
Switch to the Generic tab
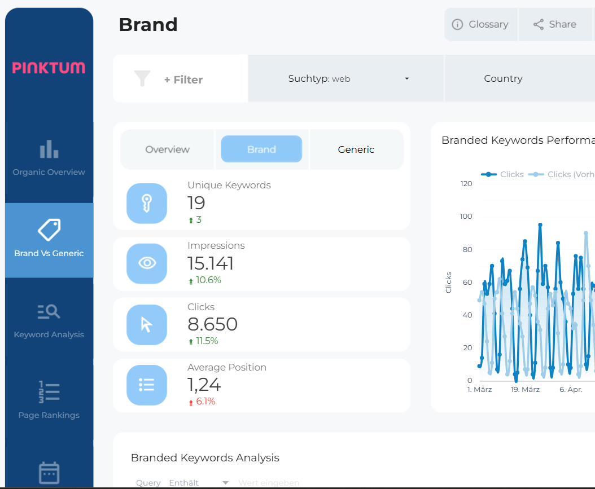click(x=356, y=149)
